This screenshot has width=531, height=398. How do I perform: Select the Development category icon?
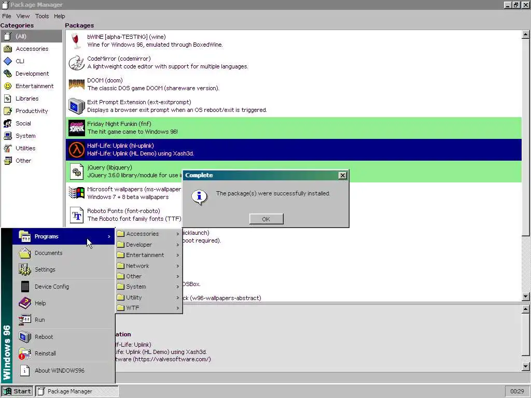pyautogui.click(x=8, y=74)
